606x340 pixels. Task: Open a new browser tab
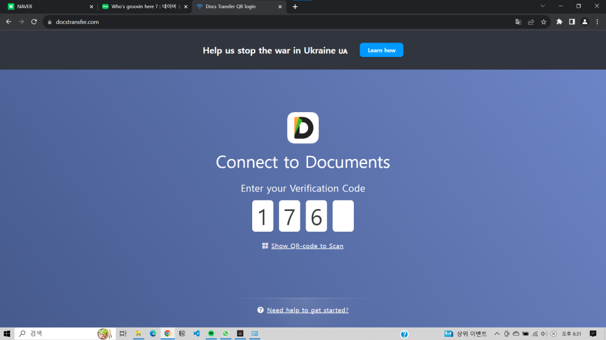pyautogui.click(x=295, y=6)
